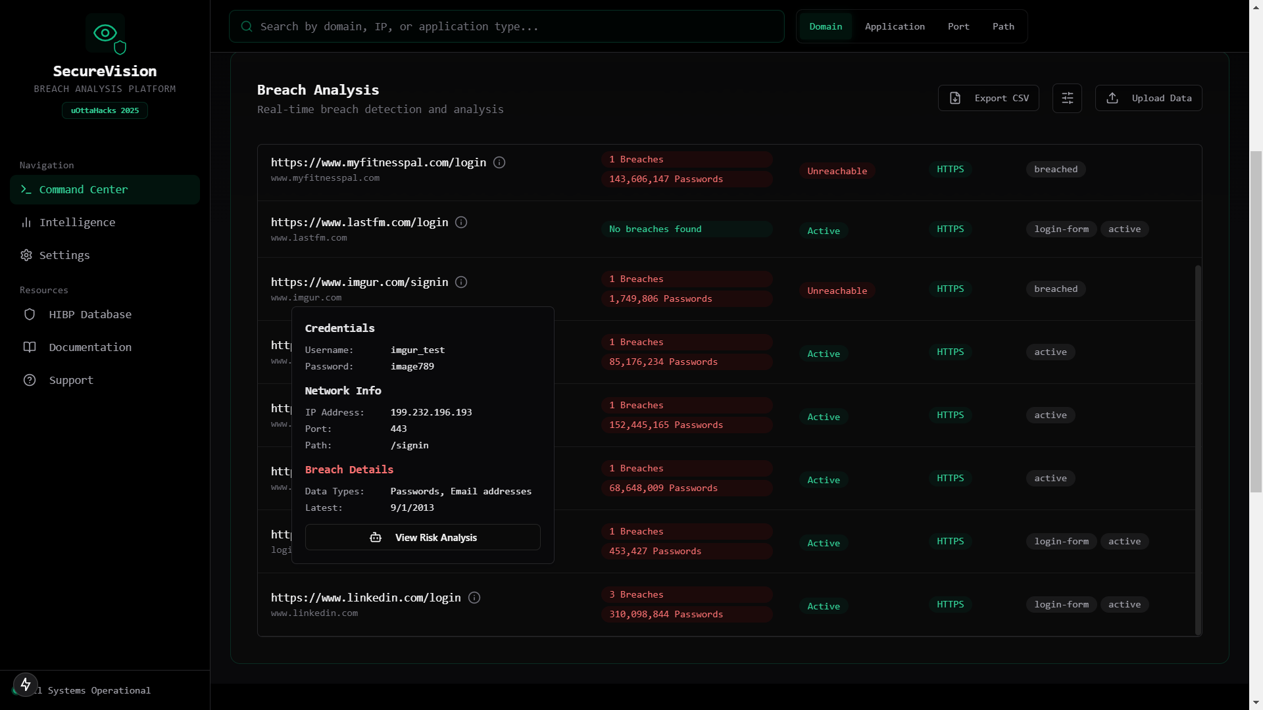Select the Path search filter
The image size is (1263, 710).
tap(1003, 26)
